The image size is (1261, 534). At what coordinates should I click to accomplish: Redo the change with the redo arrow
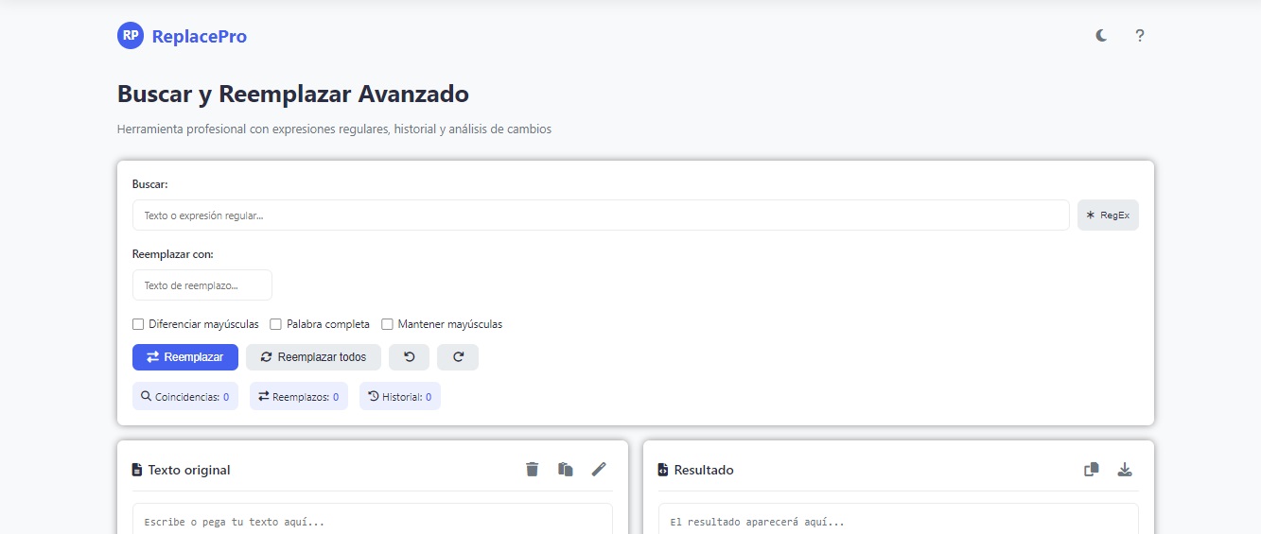pos(458,357)
